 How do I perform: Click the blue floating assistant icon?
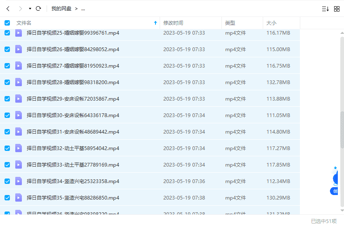point(337,178)
